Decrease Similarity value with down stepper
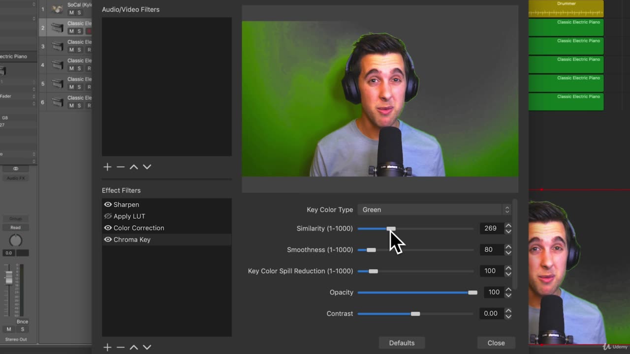 (508, 231)
